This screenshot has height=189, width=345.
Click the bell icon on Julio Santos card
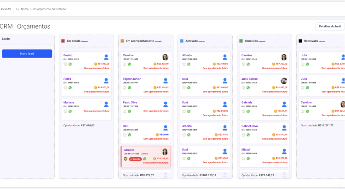pyautogui.click(x=243, y=88)
